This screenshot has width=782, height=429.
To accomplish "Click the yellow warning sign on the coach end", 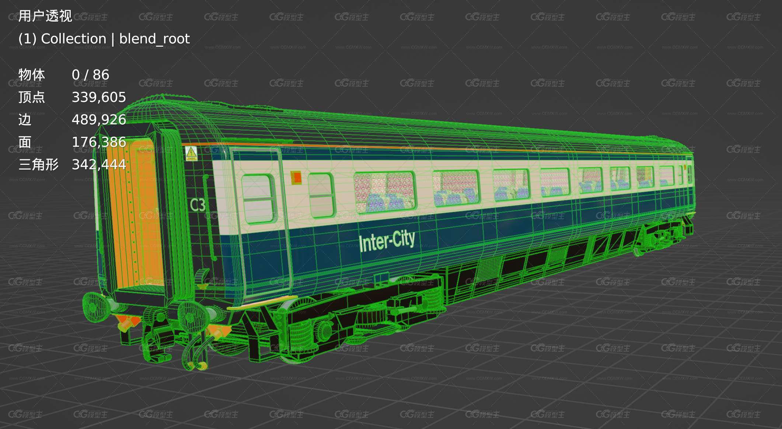I will pyautogui.click(x=191, y=153).
